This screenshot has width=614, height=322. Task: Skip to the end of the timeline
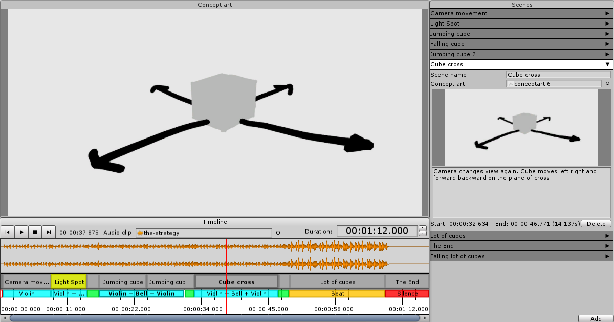point(49,232)
